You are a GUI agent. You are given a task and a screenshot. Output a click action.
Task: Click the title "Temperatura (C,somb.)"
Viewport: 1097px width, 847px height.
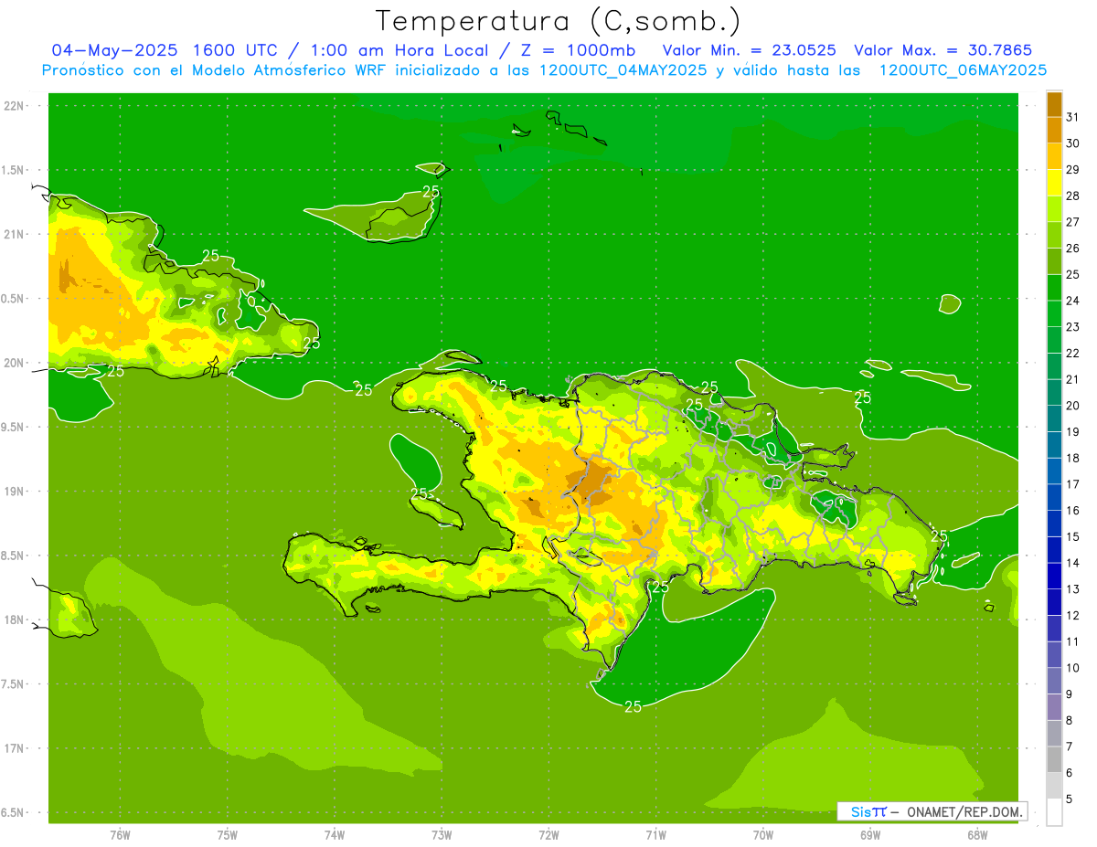(559, 21)
